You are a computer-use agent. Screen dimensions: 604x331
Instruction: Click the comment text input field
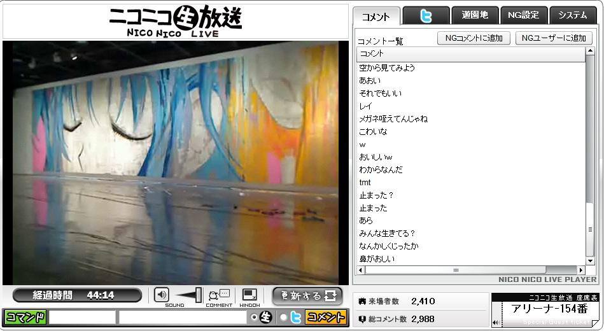click(x=183, y=318)
